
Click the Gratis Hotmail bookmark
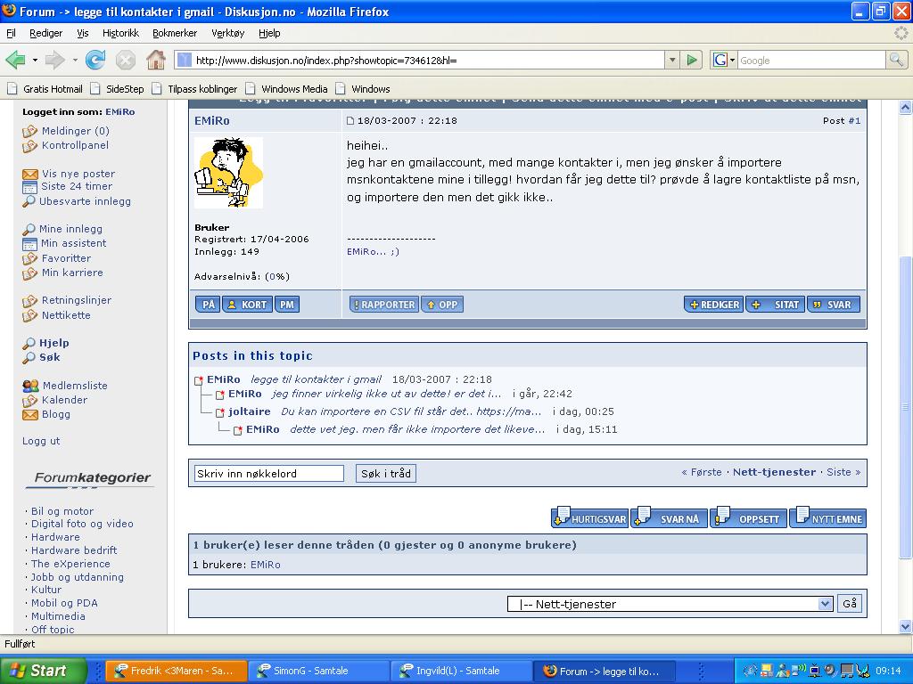(45, 89)
